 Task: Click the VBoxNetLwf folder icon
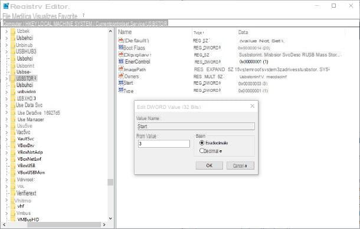tap(13, 159)
